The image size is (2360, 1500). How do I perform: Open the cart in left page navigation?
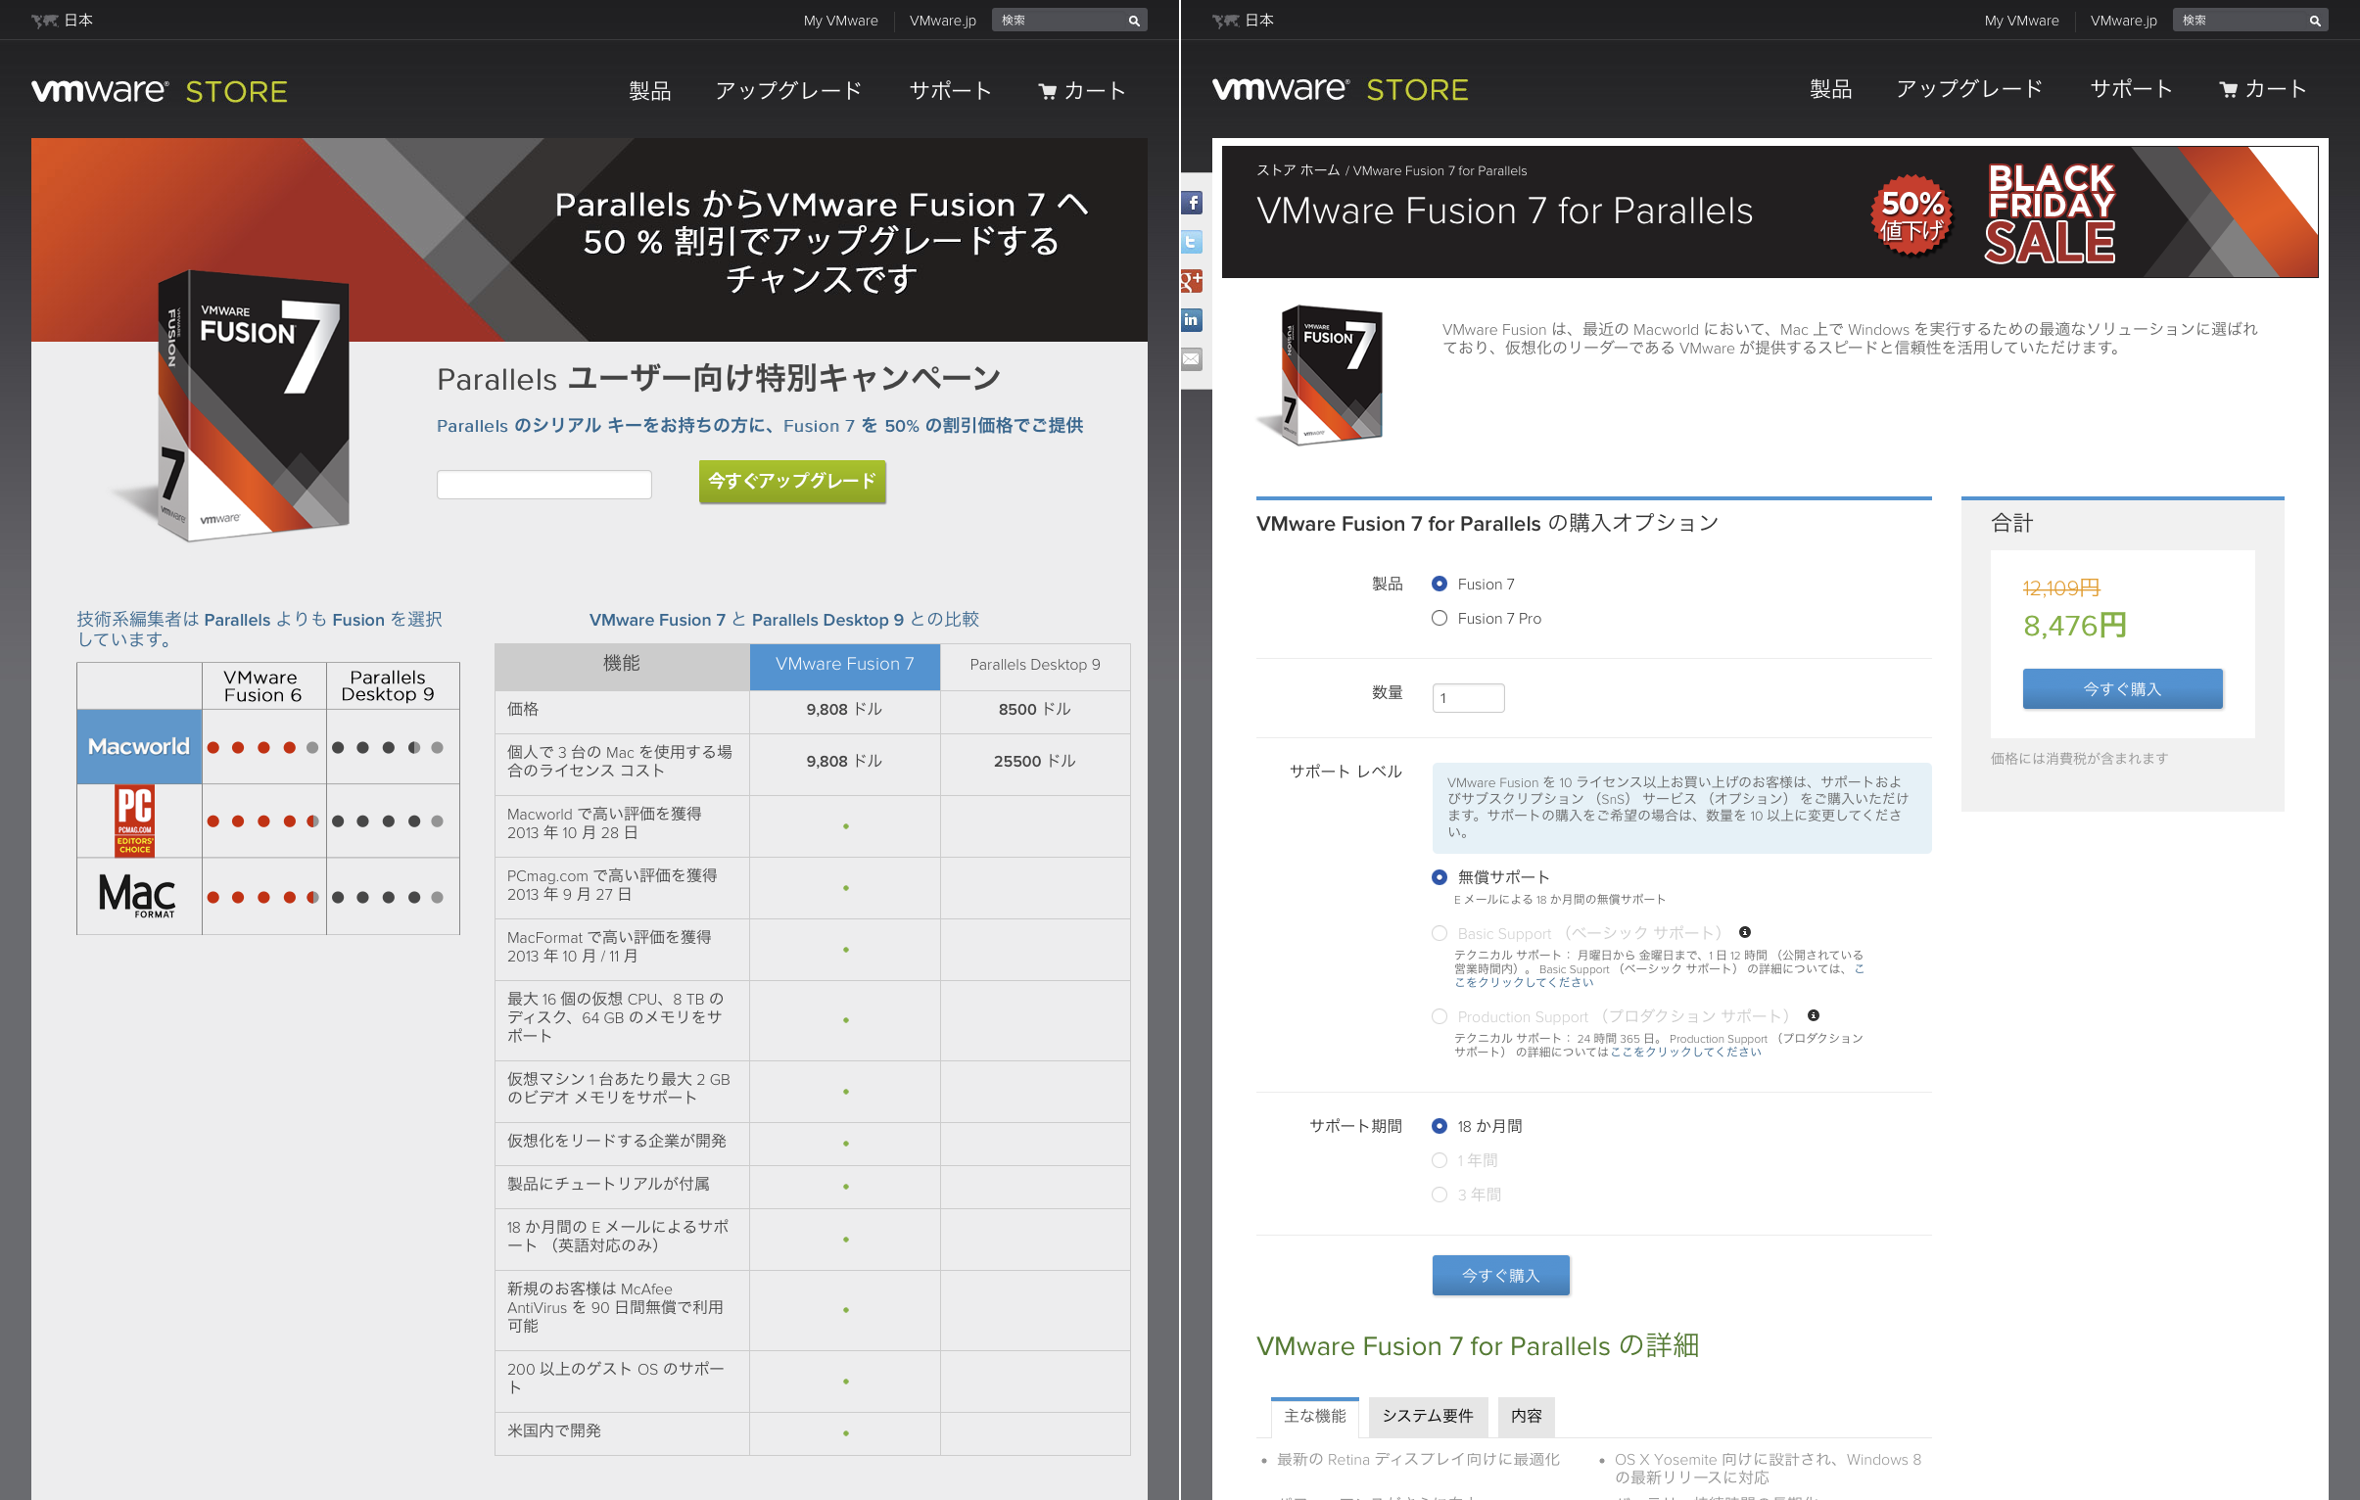click(x=1082, y=91)
